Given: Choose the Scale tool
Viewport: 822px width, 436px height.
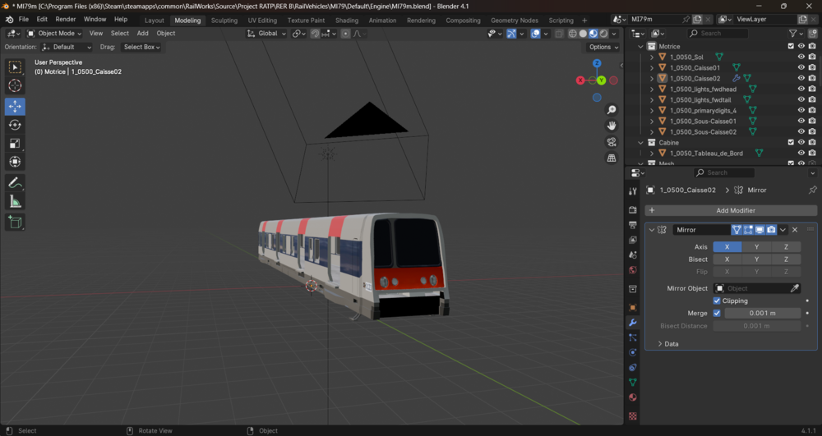Looking at the screenshot, I should tap(15, 143).
